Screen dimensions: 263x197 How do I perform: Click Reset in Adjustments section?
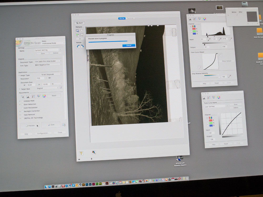click(54, 95)
